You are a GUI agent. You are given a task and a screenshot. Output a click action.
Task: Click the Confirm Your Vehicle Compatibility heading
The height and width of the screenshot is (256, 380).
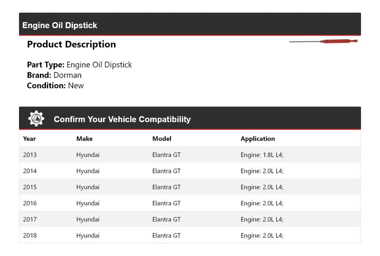pos(122,119)
